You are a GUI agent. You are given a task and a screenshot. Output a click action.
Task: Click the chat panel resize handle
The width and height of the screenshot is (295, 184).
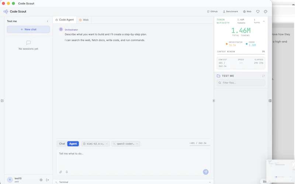pos(214,101)
